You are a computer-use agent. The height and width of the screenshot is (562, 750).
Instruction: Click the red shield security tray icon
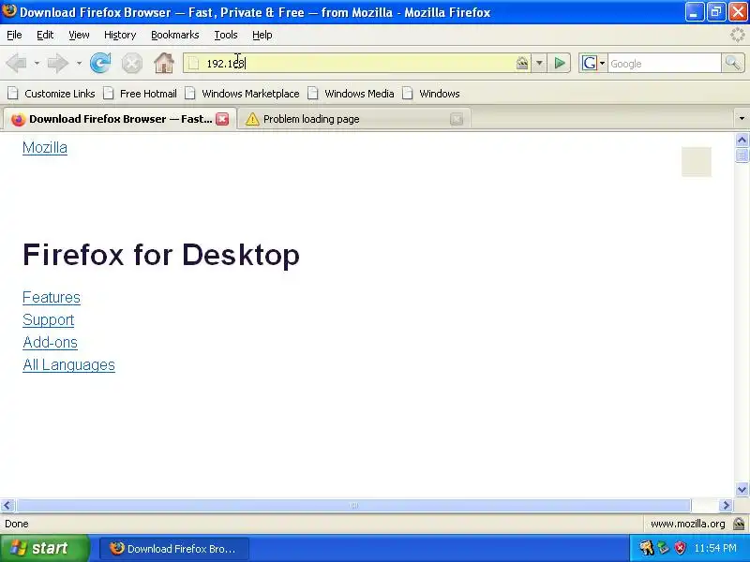pyautogui.click(x=680, y=548)
